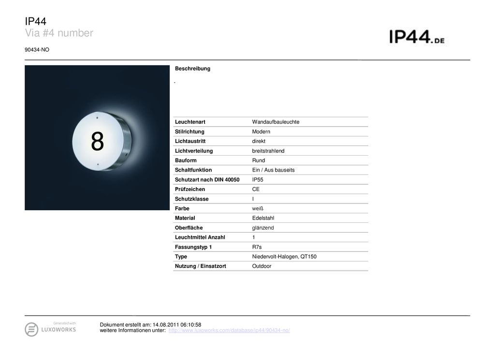Click 'Dokument erstellt am' timestamp line
Screen dimensions: 495x350
click(x=151, y=325)
